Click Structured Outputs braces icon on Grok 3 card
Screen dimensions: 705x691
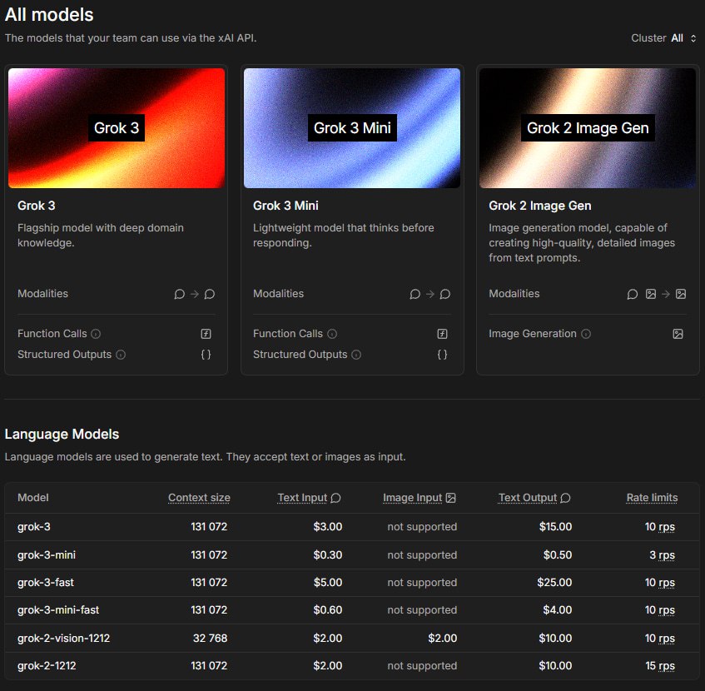tap(206, 355)
